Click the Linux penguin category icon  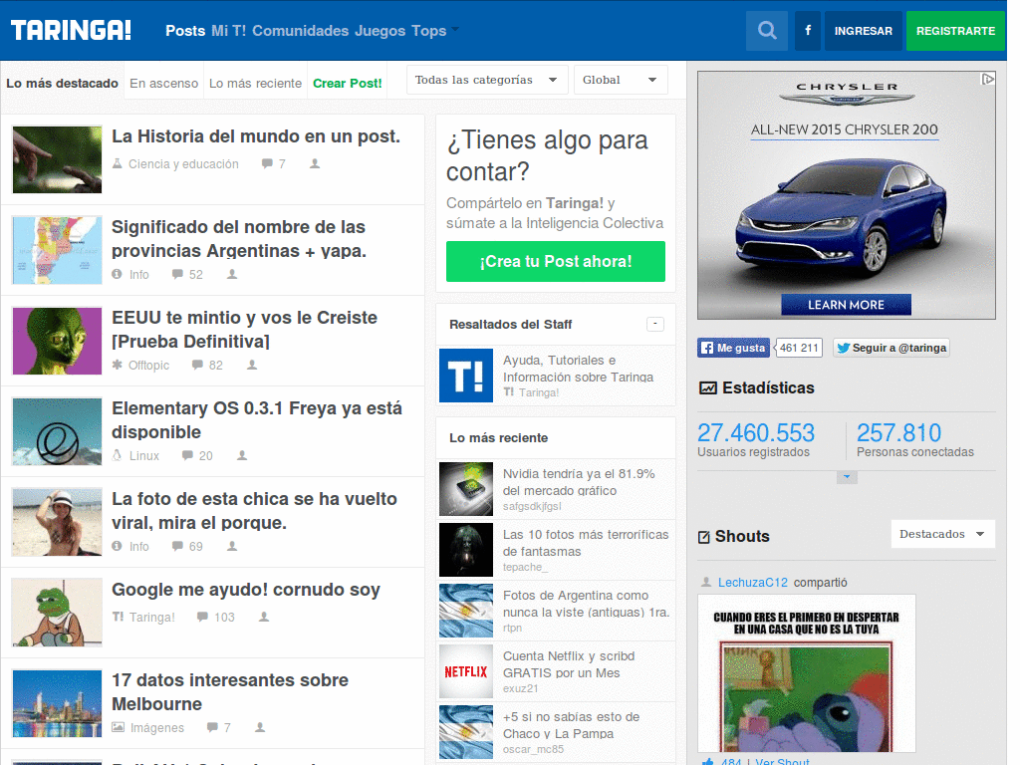click(118, 455)
